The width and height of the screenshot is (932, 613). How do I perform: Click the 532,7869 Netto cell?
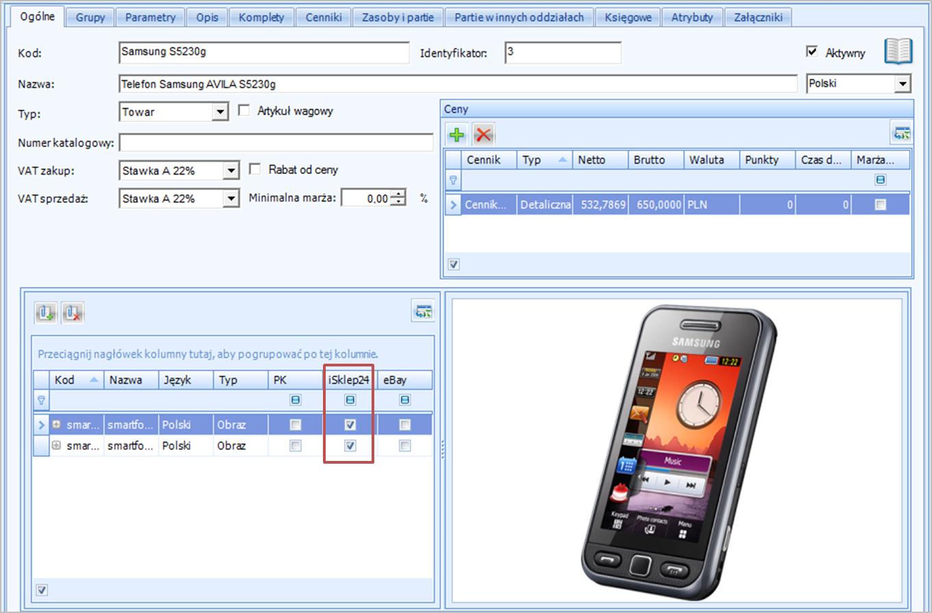pyautogui.click(x=600, y=204)
